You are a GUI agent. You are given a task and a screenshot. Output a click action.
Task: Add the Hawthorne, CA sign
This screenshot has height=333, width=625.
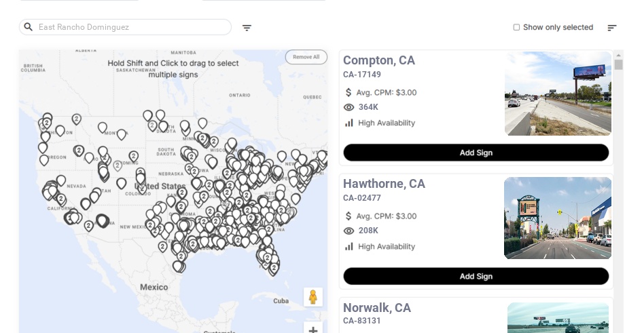coord(476,276)
